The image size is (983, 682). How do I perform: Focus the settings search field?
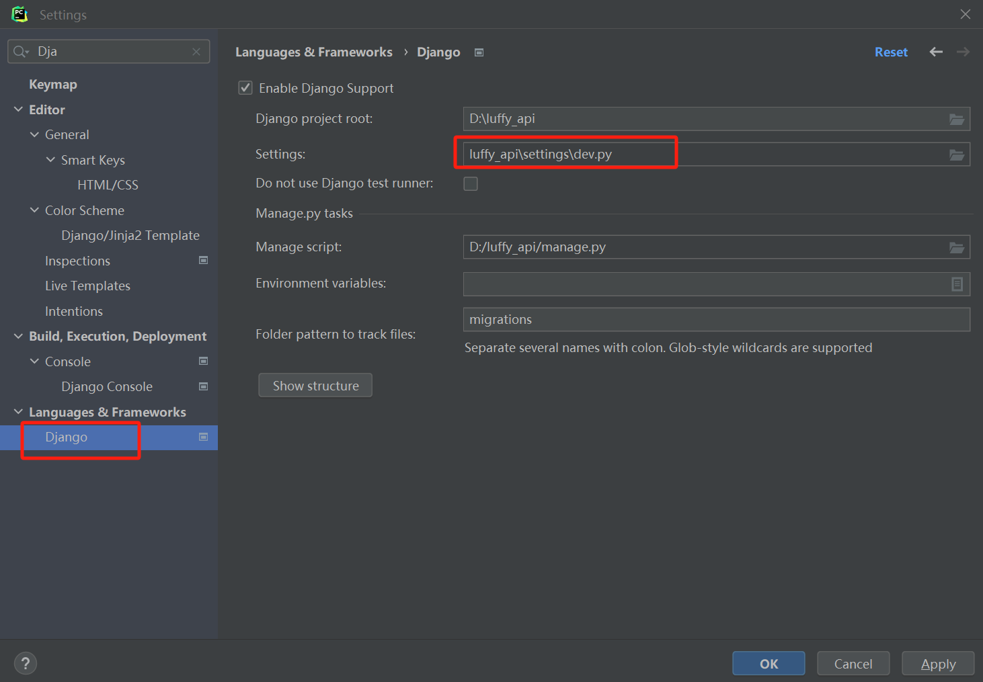click(109, 52)
